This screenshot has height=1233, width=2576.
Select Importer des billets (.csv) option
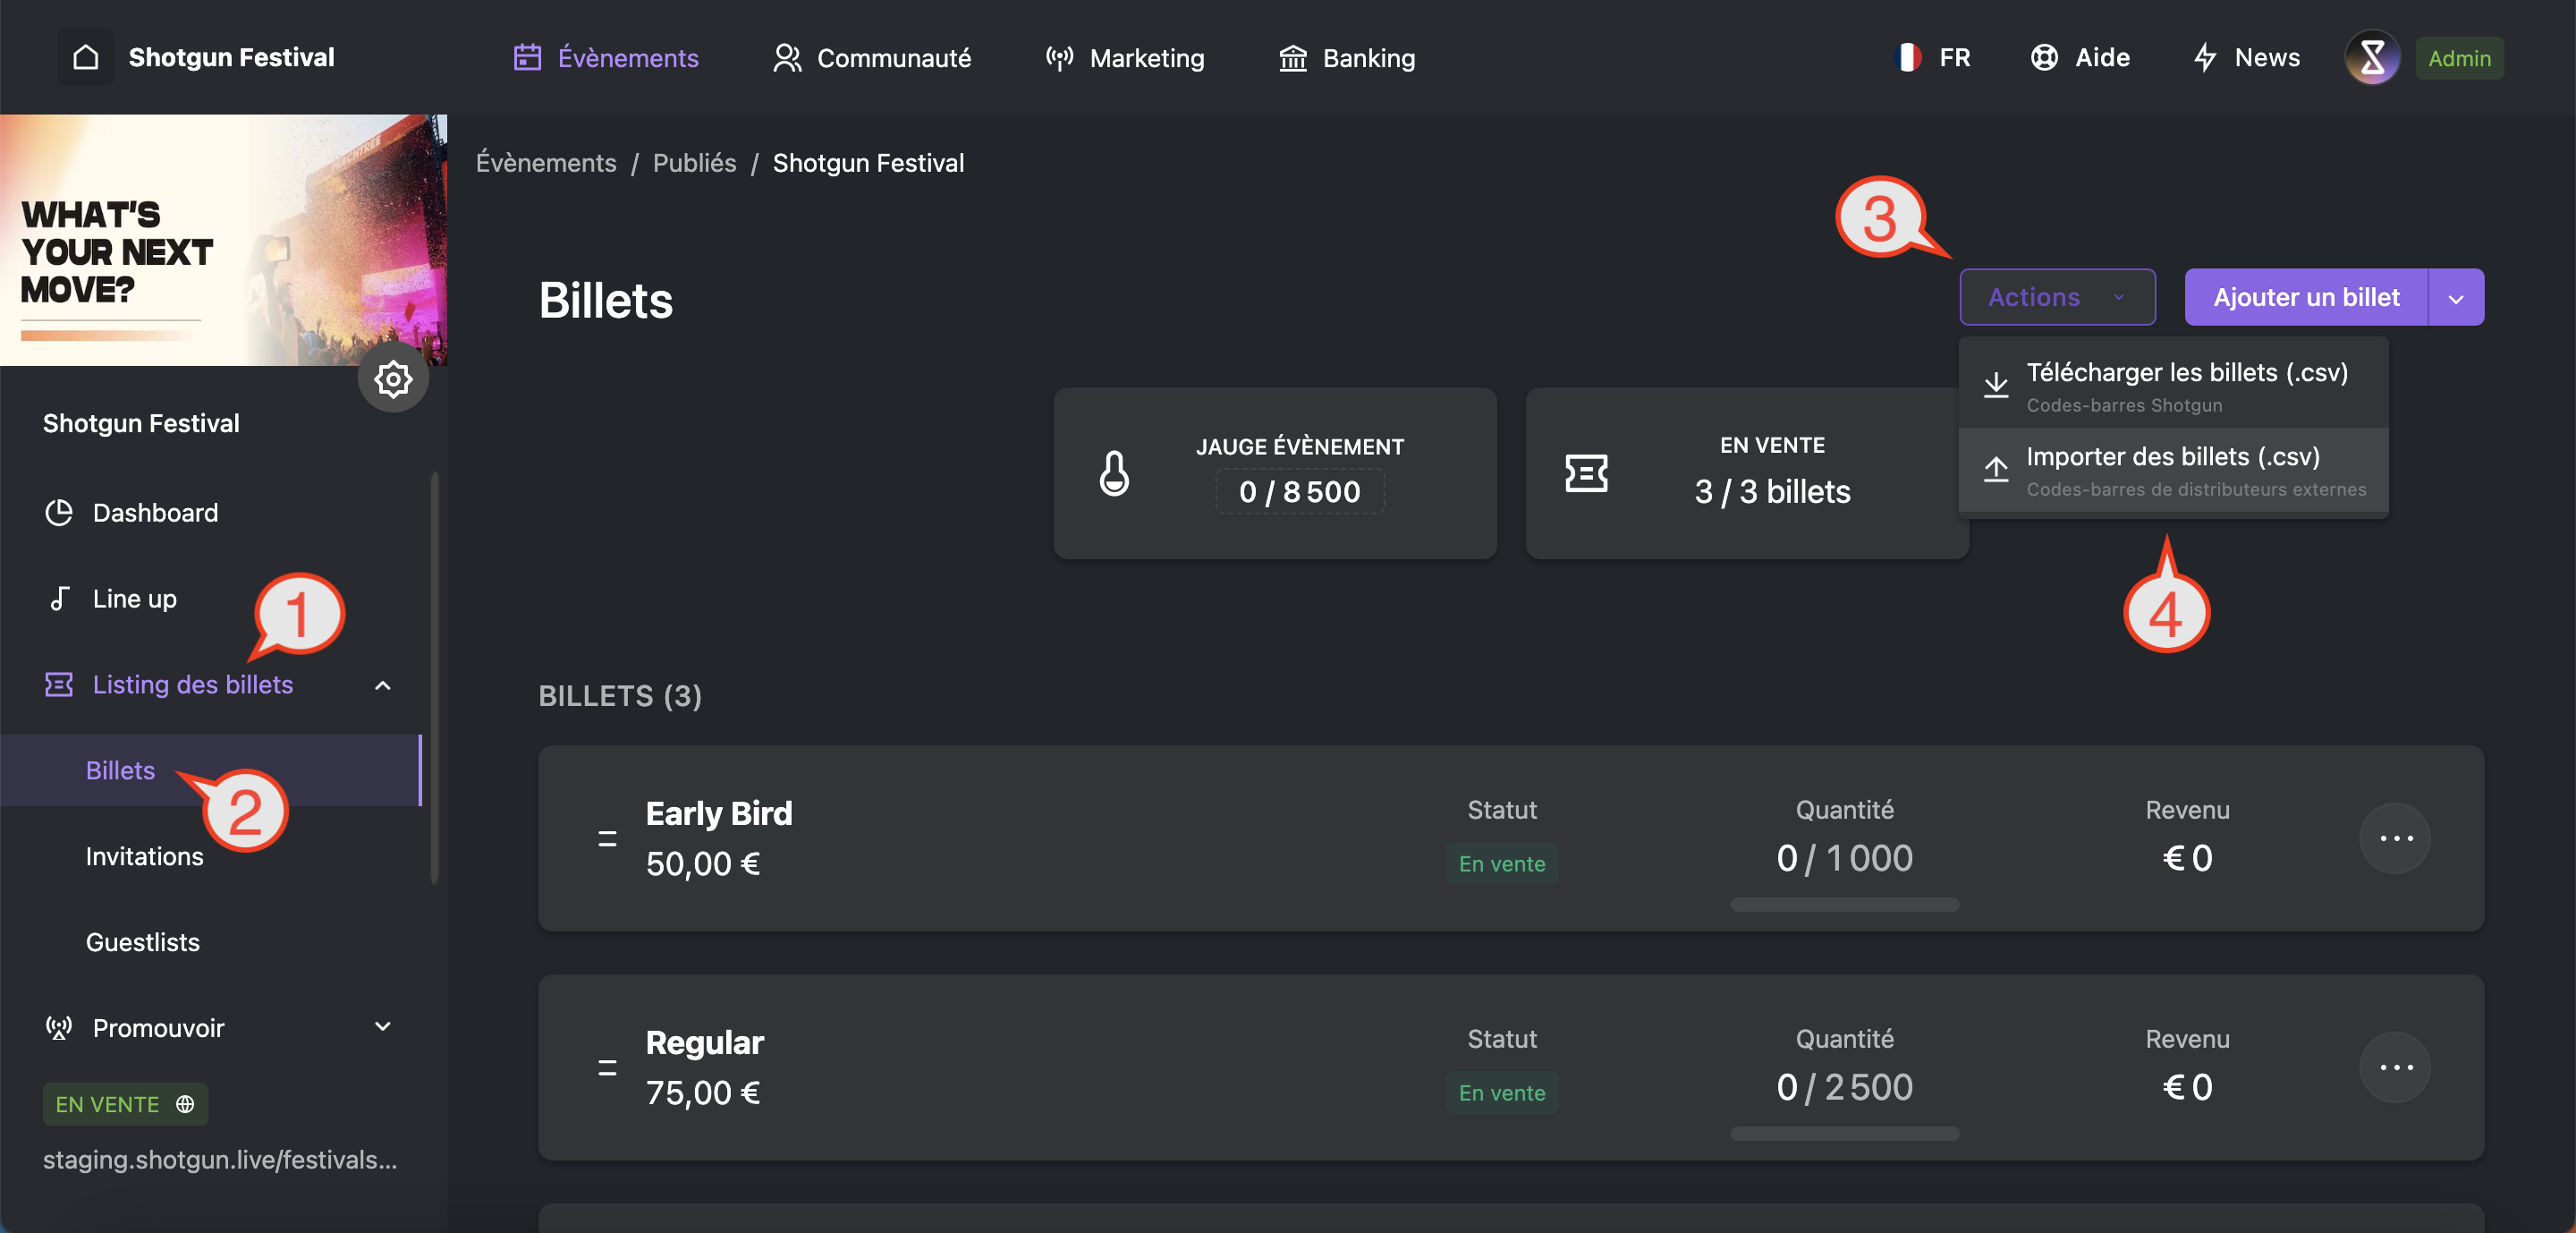coord(2173,470)
